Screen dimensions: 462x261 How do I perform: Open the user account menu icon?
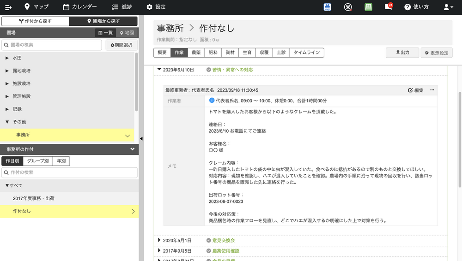(x=448, y=7)
